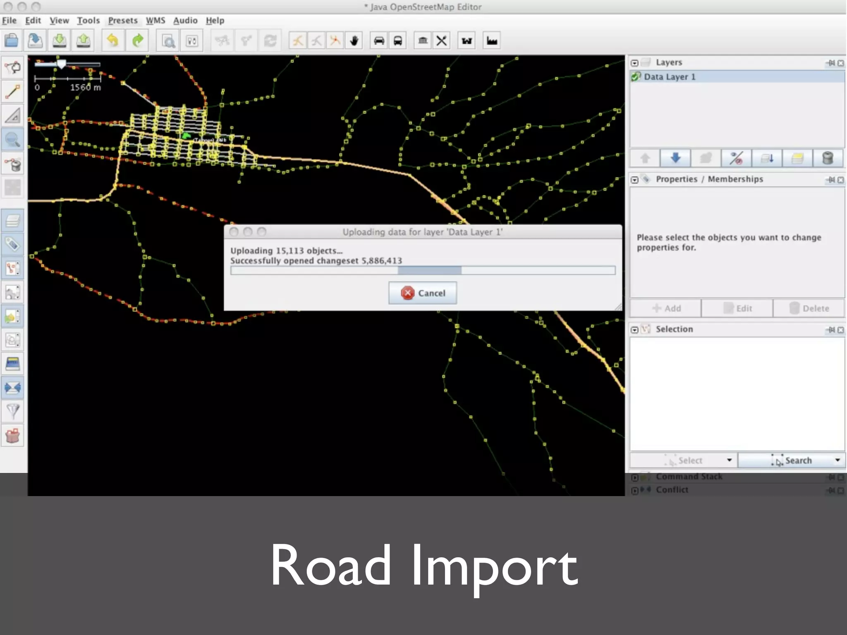Screen dimensions: 847x635
Task: Expand the Command Stack panel
Action: (x=634, y=477)
